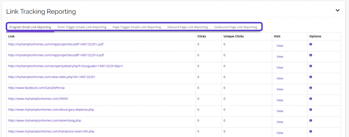The width and height of the screenshot is (349, 137).
Task: Select Outbound Page Link Reporting tab
Action: (x=236, y=27)
